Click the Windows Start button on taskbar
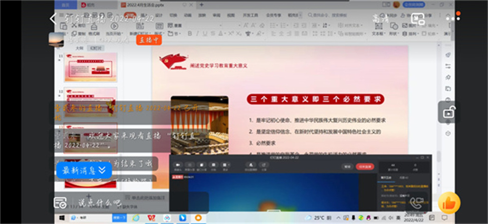 [63, 218]
